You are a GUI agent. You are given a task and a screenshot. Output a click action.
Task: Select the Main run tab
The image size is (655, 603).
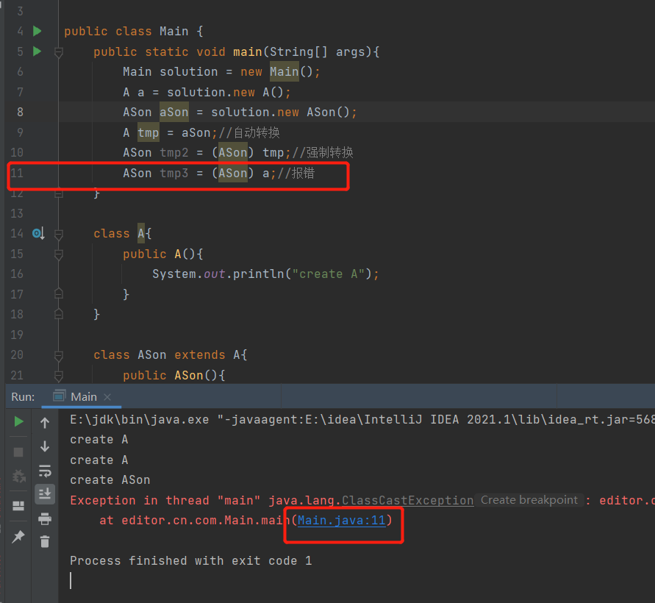tap(83, 396)
